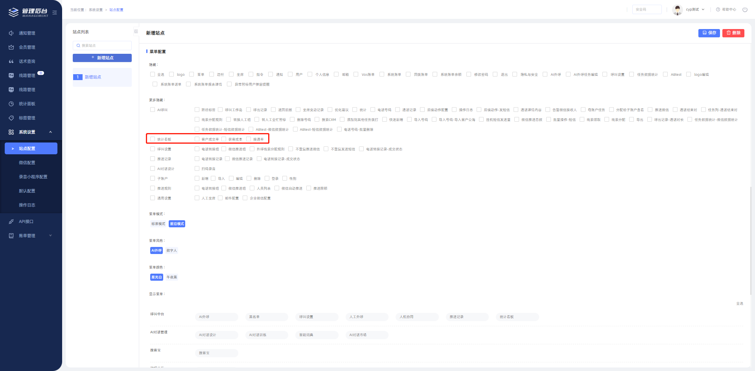Open 标签管理 via its tag icon
Image resolution: width=755 pixels, height=371 pixels.
coord(11,118)
